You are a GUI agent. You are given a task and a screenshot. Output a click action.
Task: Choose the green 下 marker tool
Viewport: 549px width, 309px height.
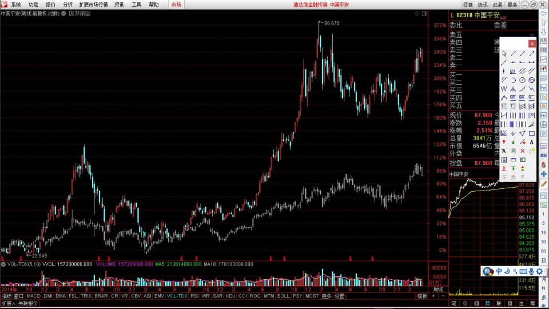(513, 168)
